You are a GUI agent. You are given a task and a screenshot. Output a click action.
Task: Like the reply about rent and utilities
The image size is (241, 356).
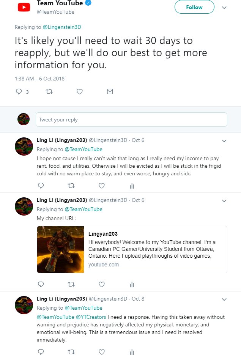(x=102, y=186)
